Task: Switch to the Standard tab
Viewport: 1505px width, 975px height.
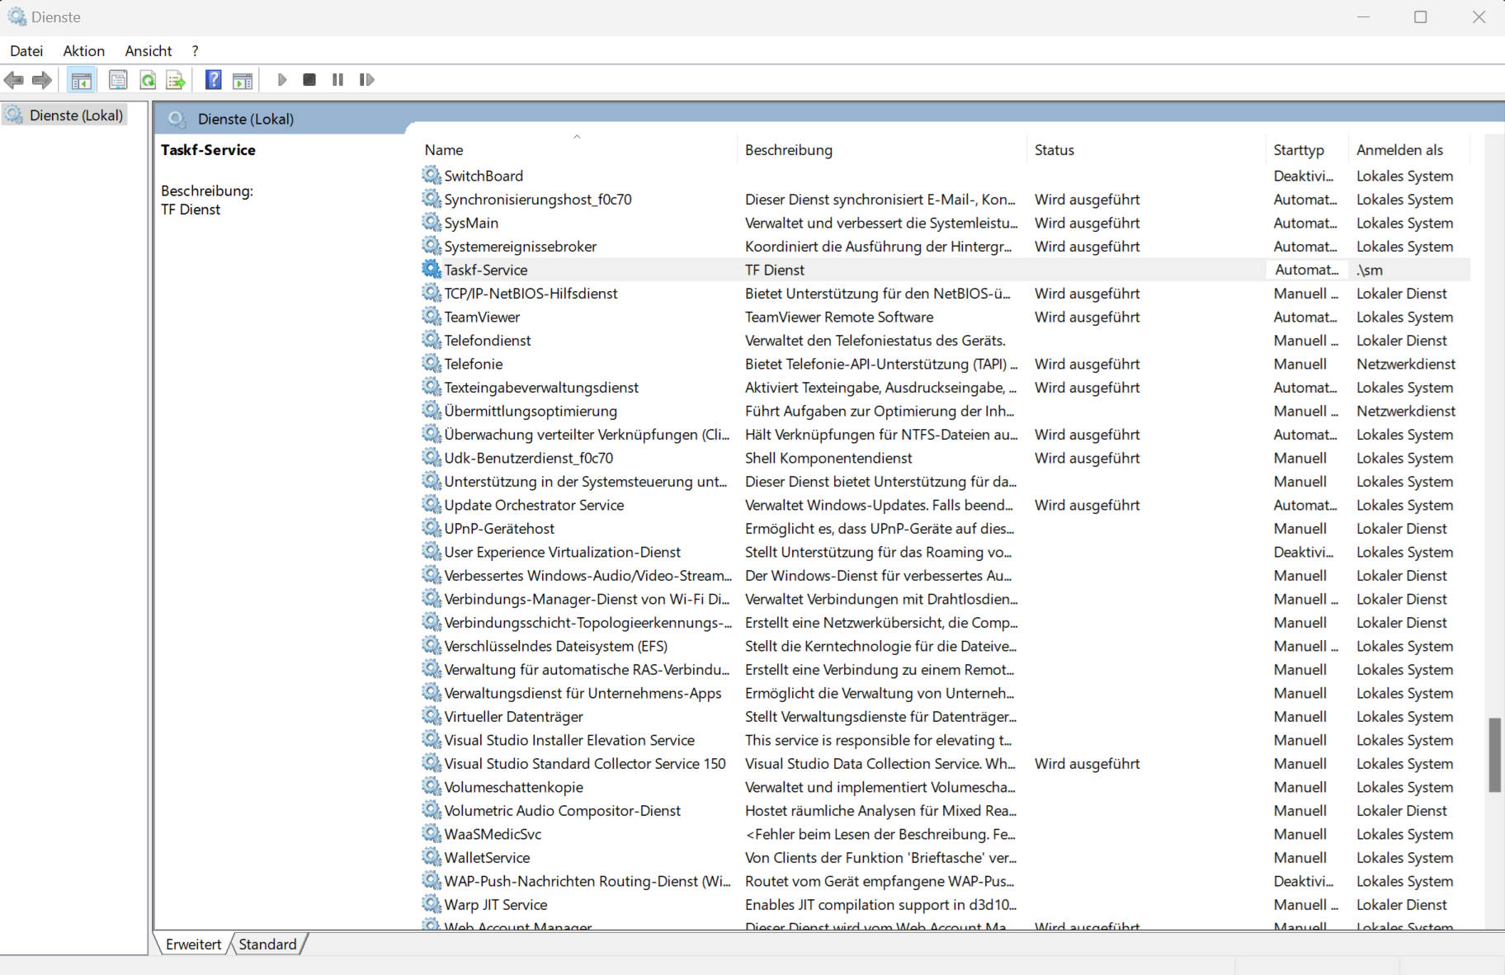Action: (x=267, y=944)
